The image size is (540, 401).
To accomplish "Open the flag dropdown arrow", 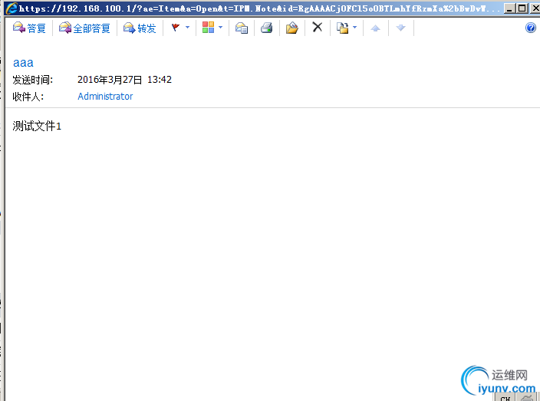I will [188, 27].
